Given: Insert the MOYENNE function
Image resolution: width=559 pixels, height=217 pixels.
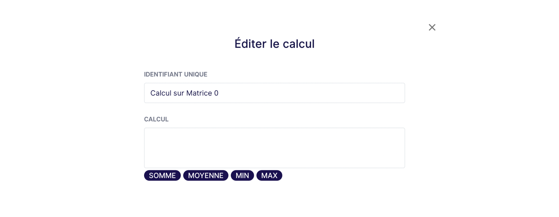Looking at the screenshot, I should pyautogui.click(x=206, y=176).
